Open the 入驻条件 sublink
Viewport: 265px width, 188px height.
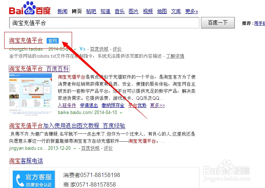click(x=67, y=106)
